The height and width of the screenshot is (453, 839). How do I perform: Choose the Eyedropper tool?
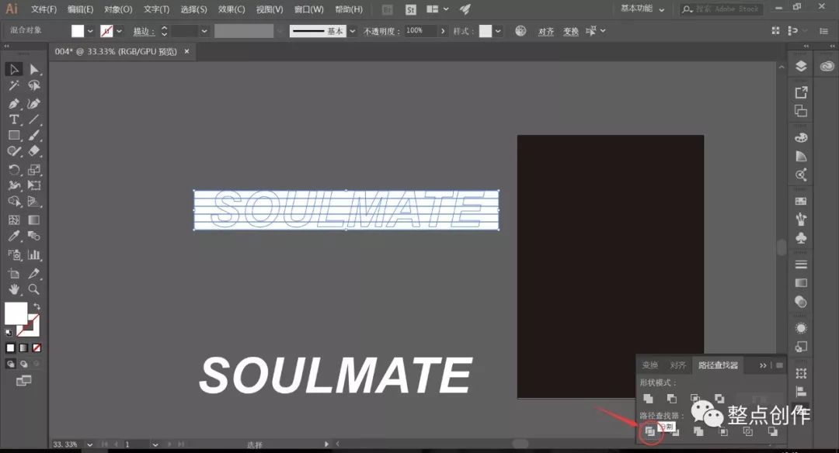pos(14,237)
